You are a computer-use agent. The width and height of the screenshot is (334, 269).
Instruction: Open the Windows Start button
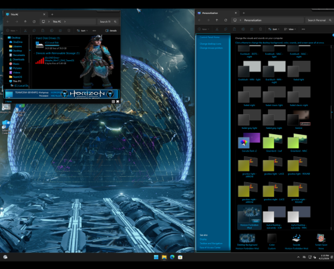156,257
